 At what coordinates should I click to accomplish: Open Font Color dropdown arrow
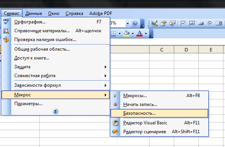click(x=146, y=34)
